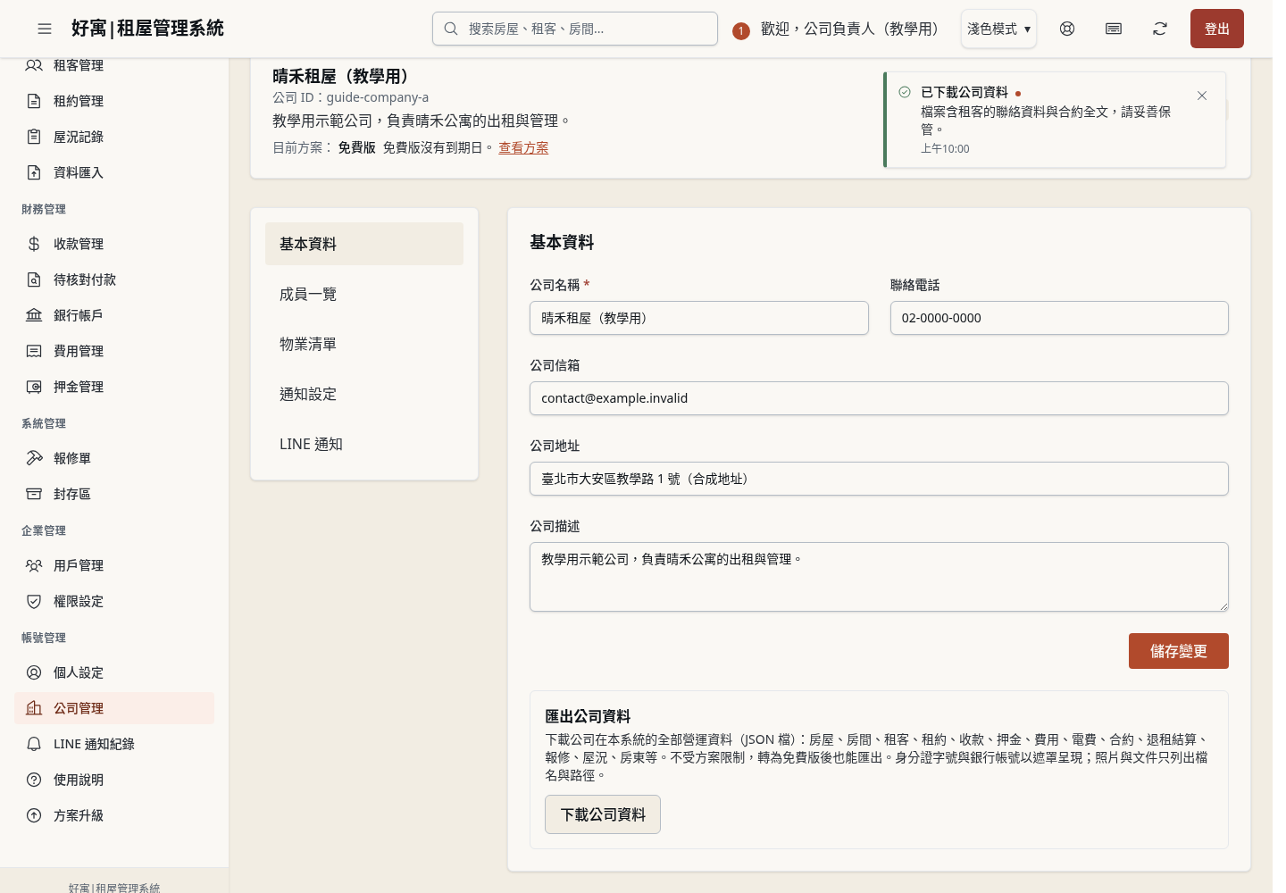Click the 登出 button
This screenshot has width=1286, height=893.
[x=1216, y=29]
